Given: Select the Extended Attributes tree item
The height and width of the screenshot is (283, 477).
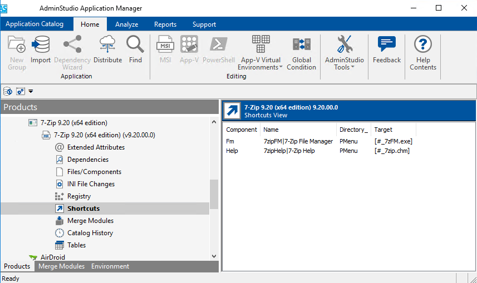Looking at the screenshot, I should tap(96, 147).
